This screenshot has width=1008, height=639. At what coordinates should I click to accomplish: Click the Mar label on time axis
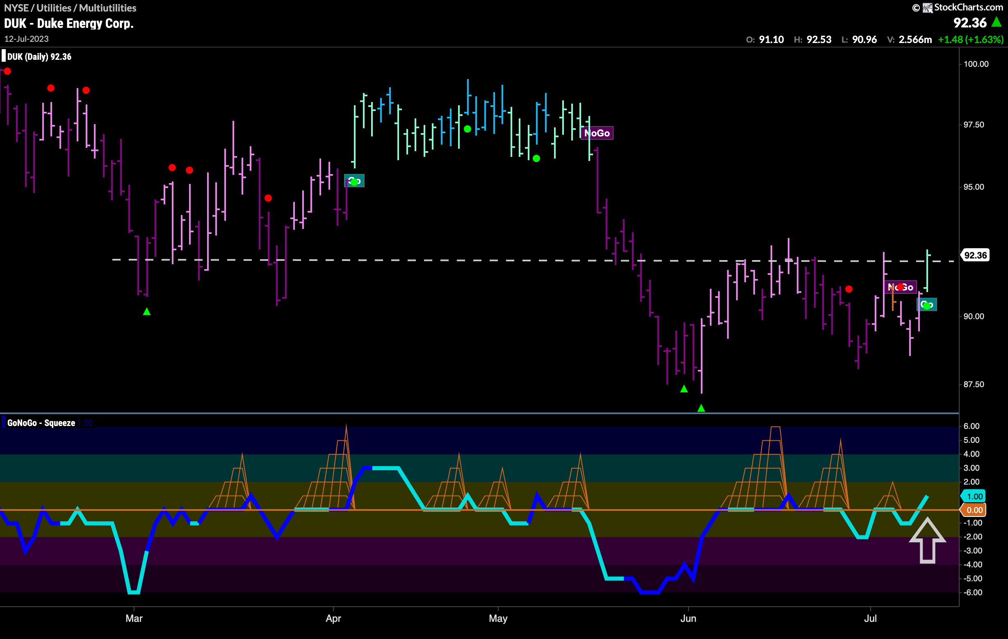click(x=134, y=618)
